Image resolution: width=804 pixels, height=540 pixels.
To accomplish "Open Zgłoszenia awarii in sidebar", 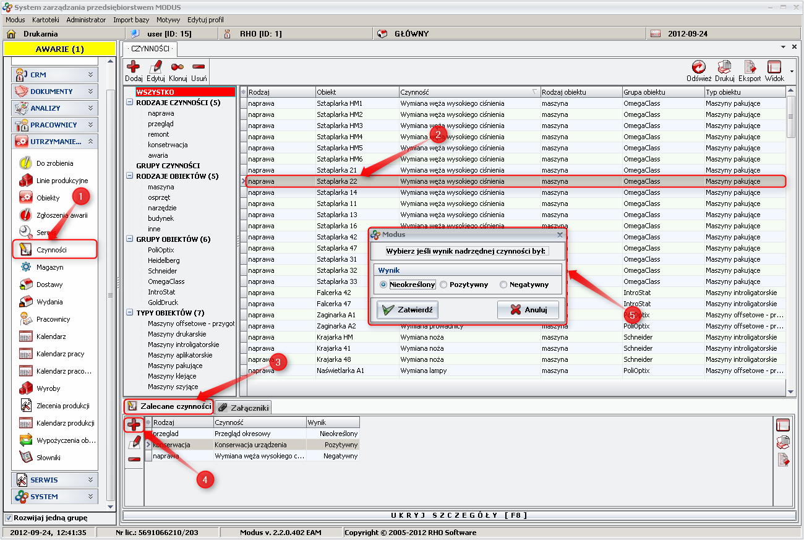I will tap(61, 215).
